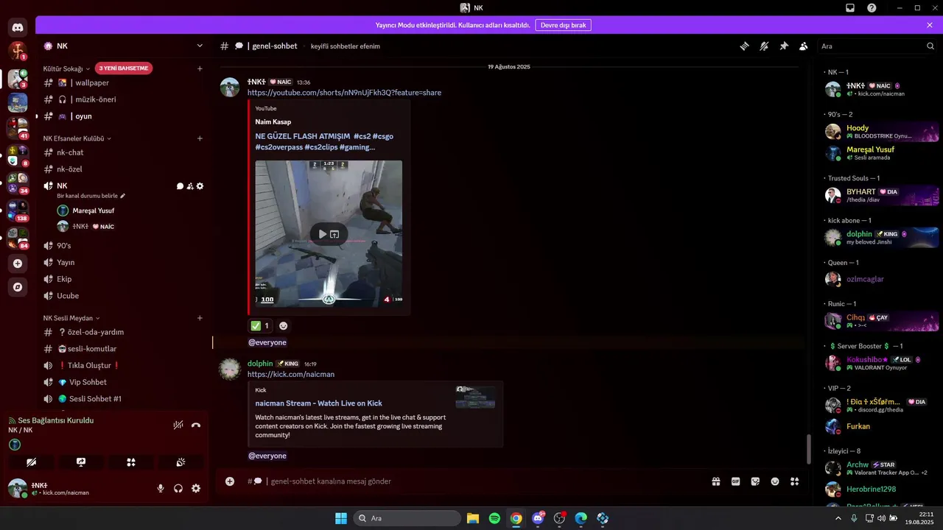
Task: Open user settings gear icon
Action: [196, 488]
